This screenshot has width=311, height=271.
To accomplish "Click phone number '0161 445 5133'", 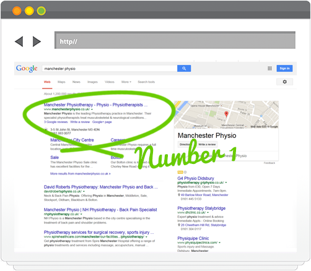I will tap(191, 199).
